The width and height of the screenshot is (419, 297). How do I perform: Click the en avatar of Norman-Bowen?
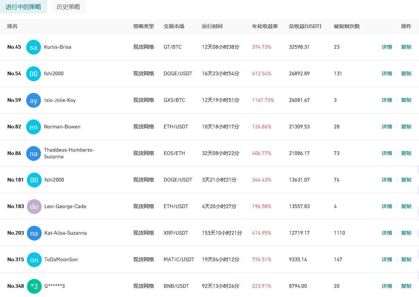34,127
